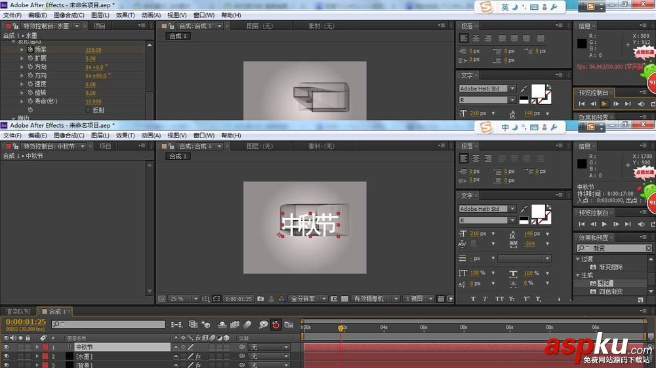Select the 渐变擦除 effect preset

pos(610,267)
